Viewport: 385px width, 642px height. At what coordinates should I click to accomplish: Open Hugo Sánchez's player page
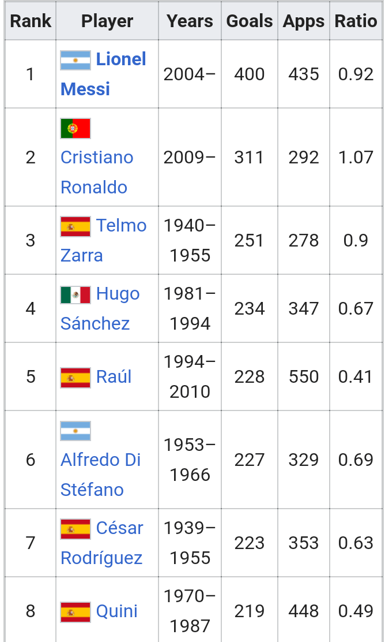(x=100, y=308)
